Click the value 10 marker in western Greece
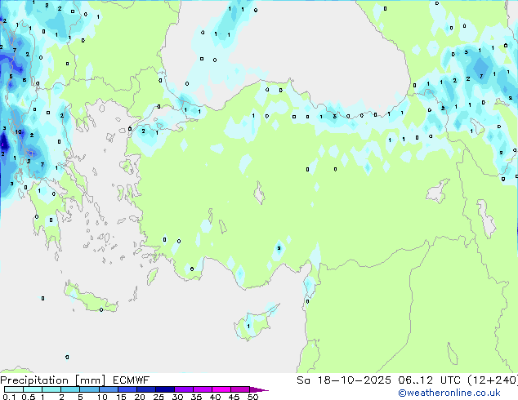The width and height of the screenshot is (518, 400). [x=18, y=131]
